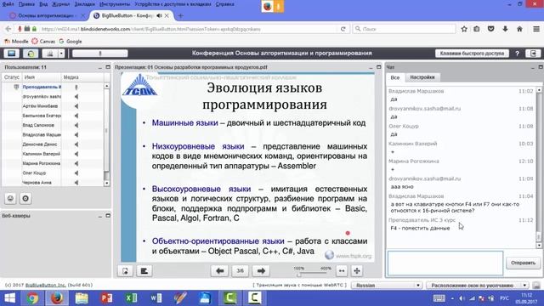Screen dimensions: 544x306
Task: Toggle the speaker icon for Денисчев Денис
Action: 76,144
